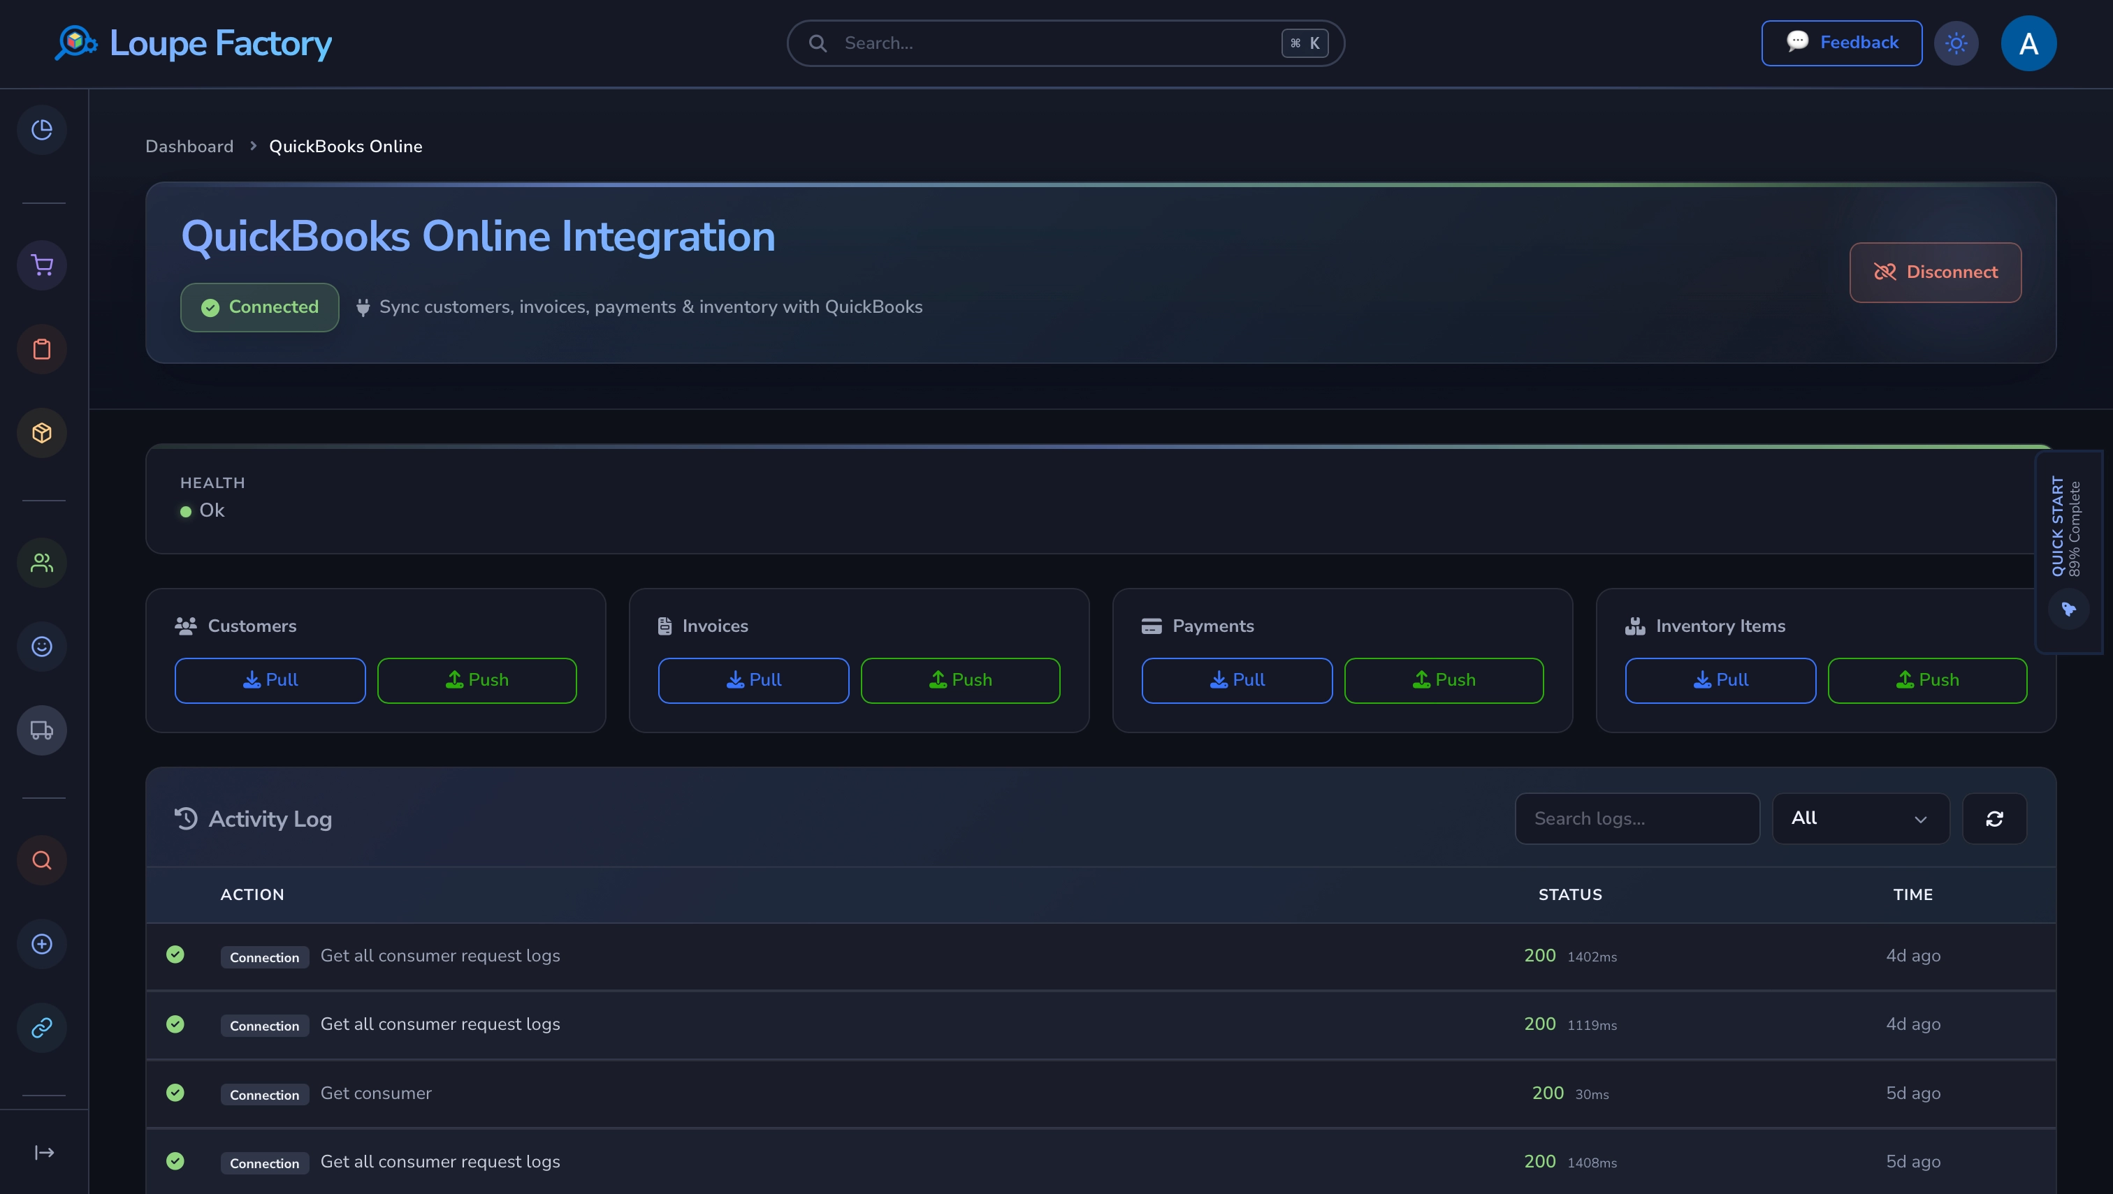Push Invoices to QuickBooks
Viewport: 2113px width, 1194px height.
coord(960,680)
